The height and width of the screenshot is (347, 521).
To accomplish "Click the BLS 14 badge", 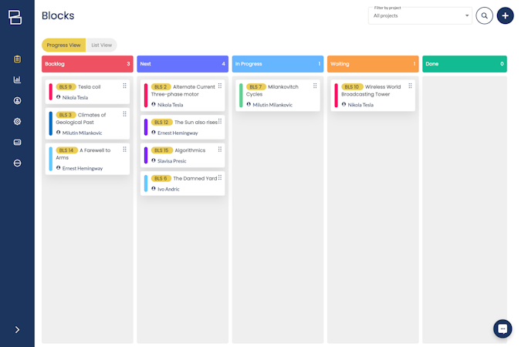I will click(66, 150).
